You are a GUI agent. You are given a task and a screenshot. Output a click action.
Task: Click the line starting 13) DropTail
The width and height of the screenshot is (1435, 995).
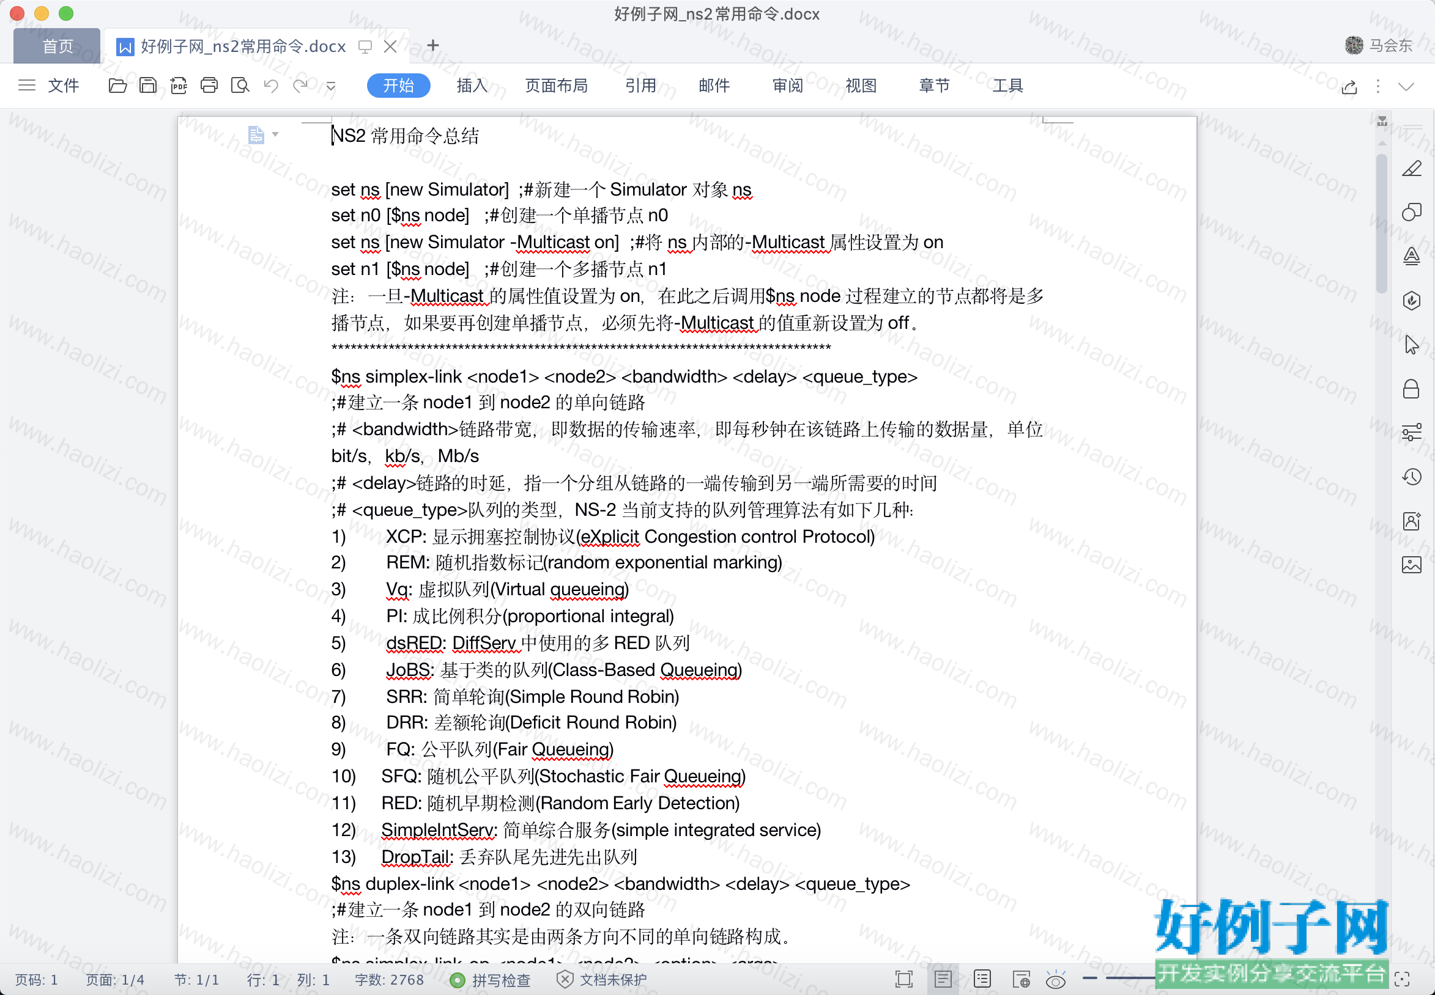click(483, 857)
